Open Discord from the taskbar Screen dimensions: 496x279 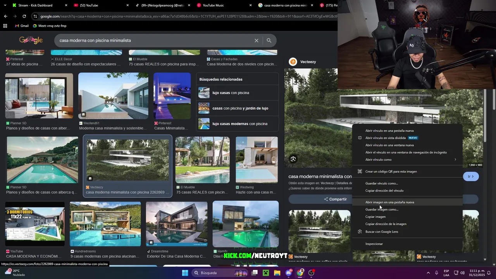[289, 273]
